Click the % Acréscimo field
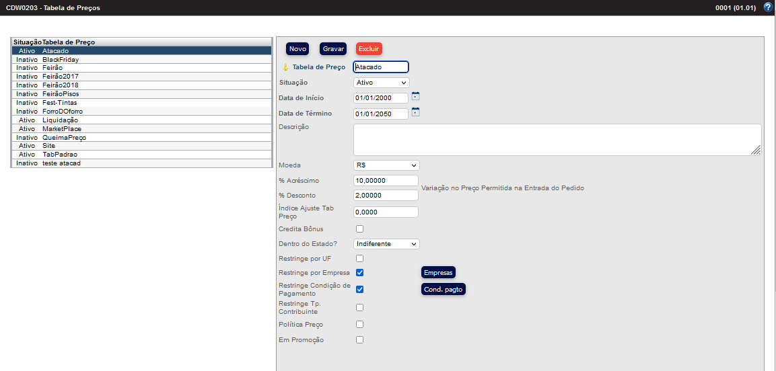This screenshot has height=371, width=776. click(x=386, y=180)
